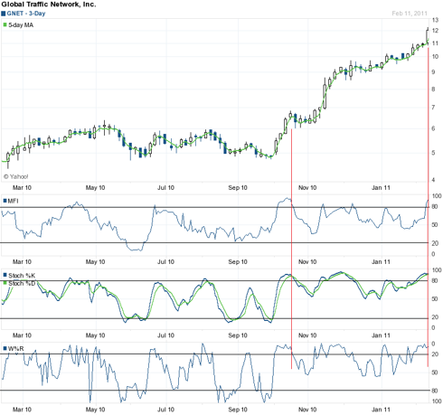Click the 'GNET - 3-Day' legend label
Image resolution: width=443 pixels, height=415 pixels.
click(x=26, y=14)
